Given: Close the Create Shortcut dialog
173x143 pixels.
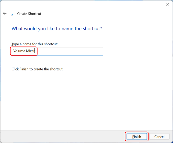Looking at the screenshot, I should (168, 5).
